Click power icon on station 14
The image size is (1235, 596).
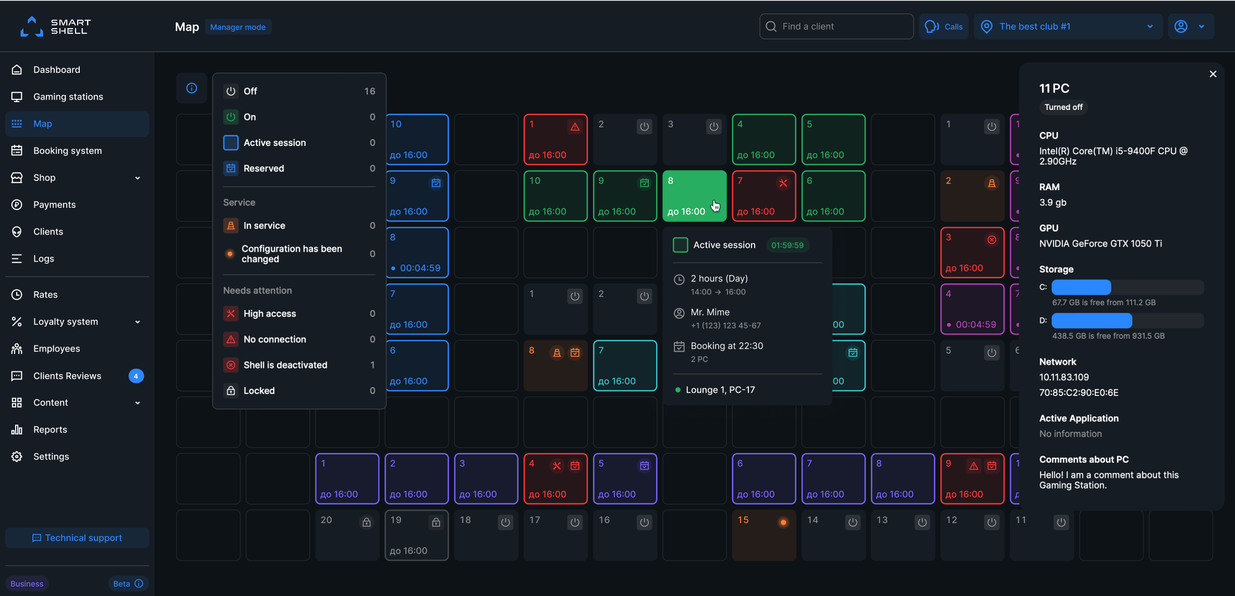[853, 522]
